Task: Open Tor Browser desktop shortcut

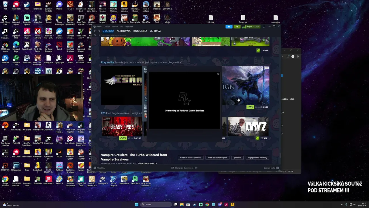Action: pyautogui.click(x=38, y=6)
